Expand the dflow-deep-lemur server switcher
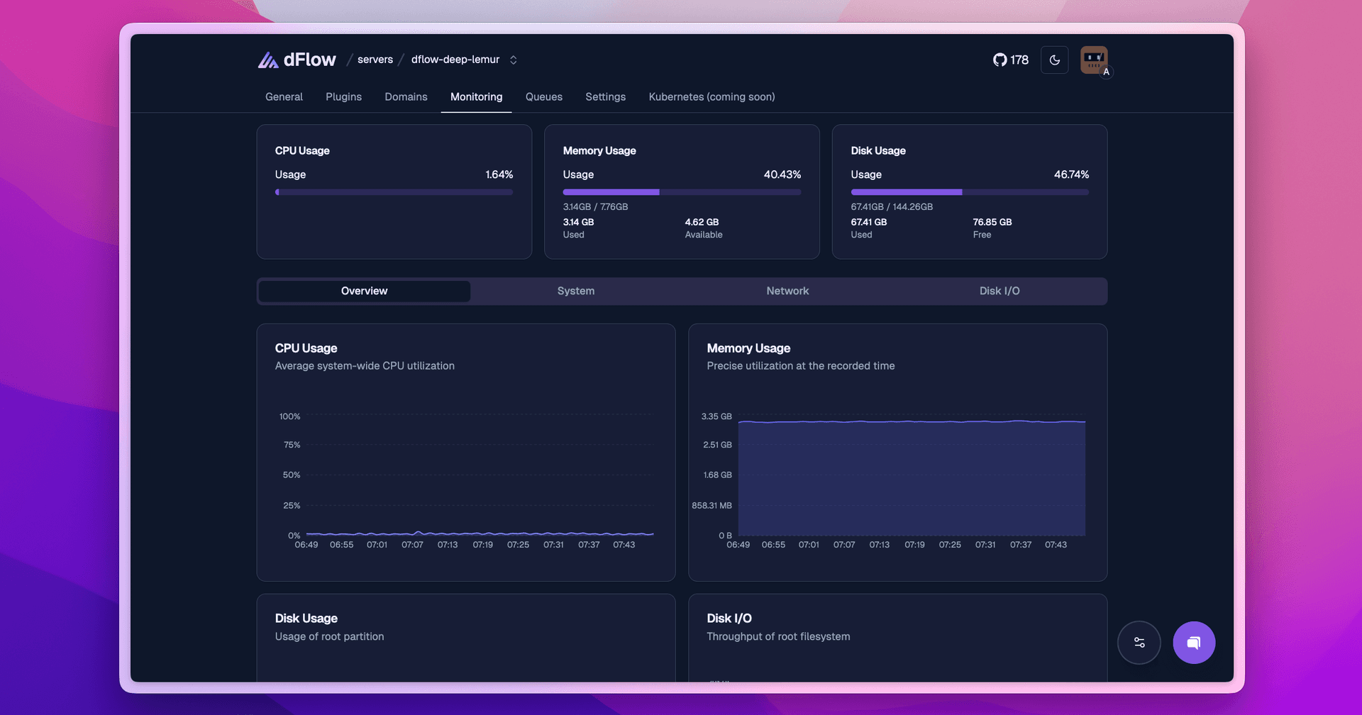Viewport: 1362px width, 715px height. click(513, 60)
